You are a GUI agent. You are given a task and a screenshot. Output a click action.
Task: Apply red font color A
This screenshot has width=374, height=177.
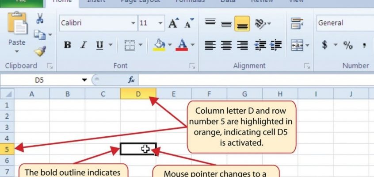tap(182, 45)
